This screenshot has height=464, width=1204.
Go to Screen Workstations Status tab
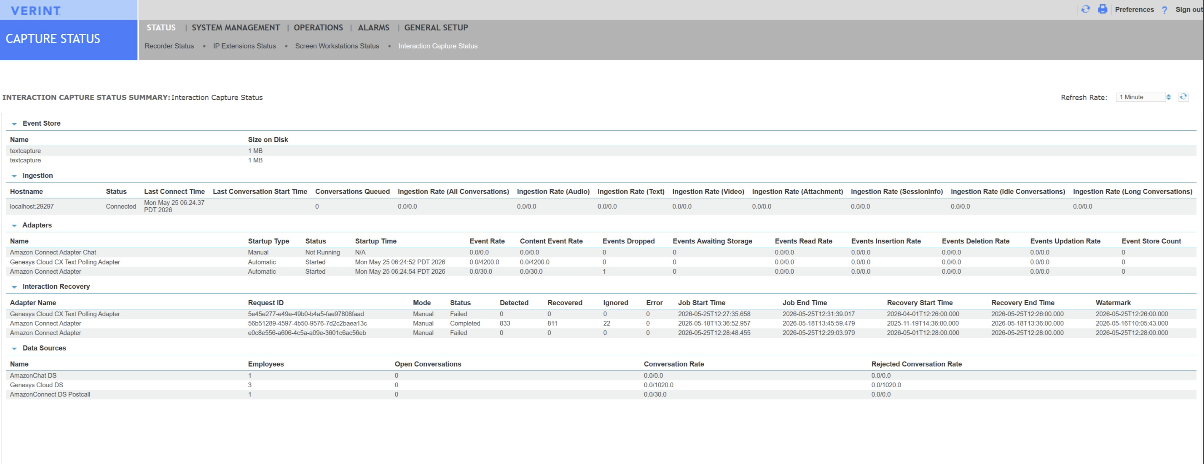click(337, 46)
